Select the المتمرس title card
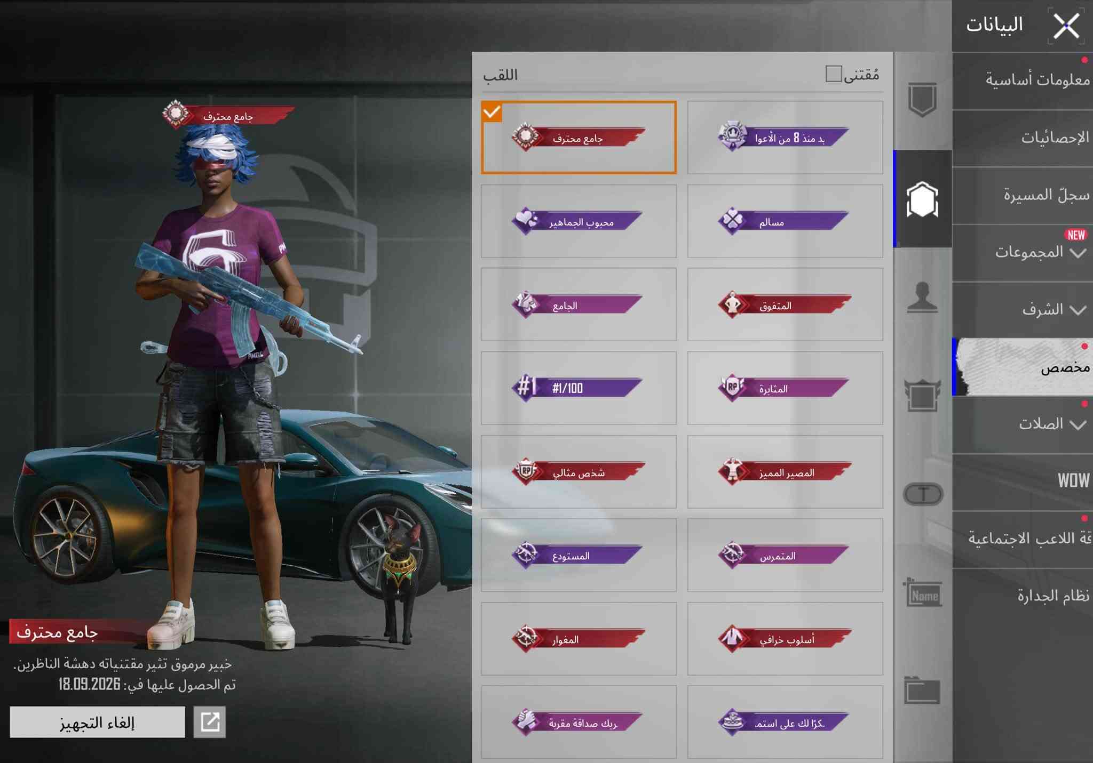This screenshot has height=763, width=1093. 785,555
